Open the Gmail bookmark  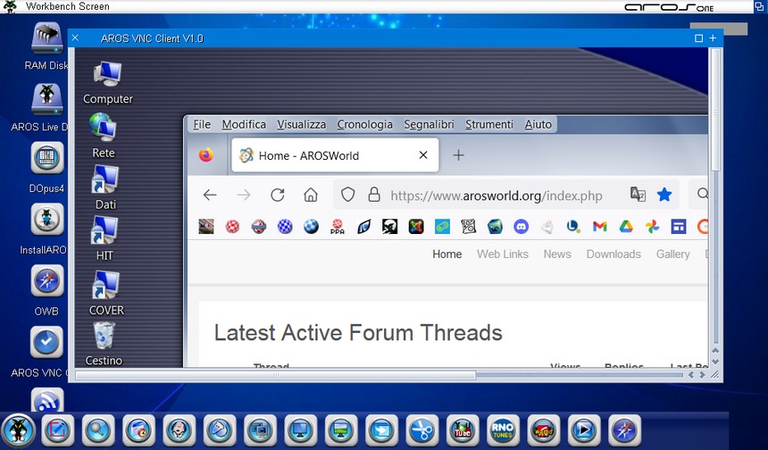tap(599, 227)
